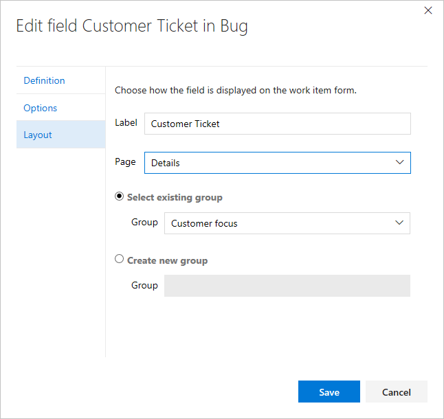Save the field layout changes
The image size is (444, 419).
click(329, 392)
